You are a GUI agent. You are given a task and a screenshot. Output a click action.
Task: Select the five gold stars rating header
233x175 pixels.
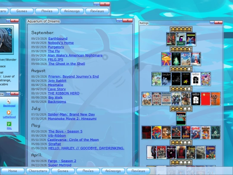pos(181,29)
